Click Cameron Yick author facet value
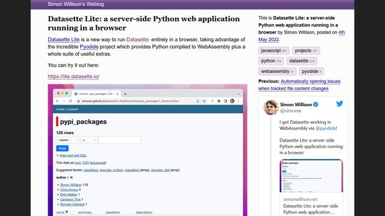The height and width of the screenshot is (216, 385). tap(70, 199)
